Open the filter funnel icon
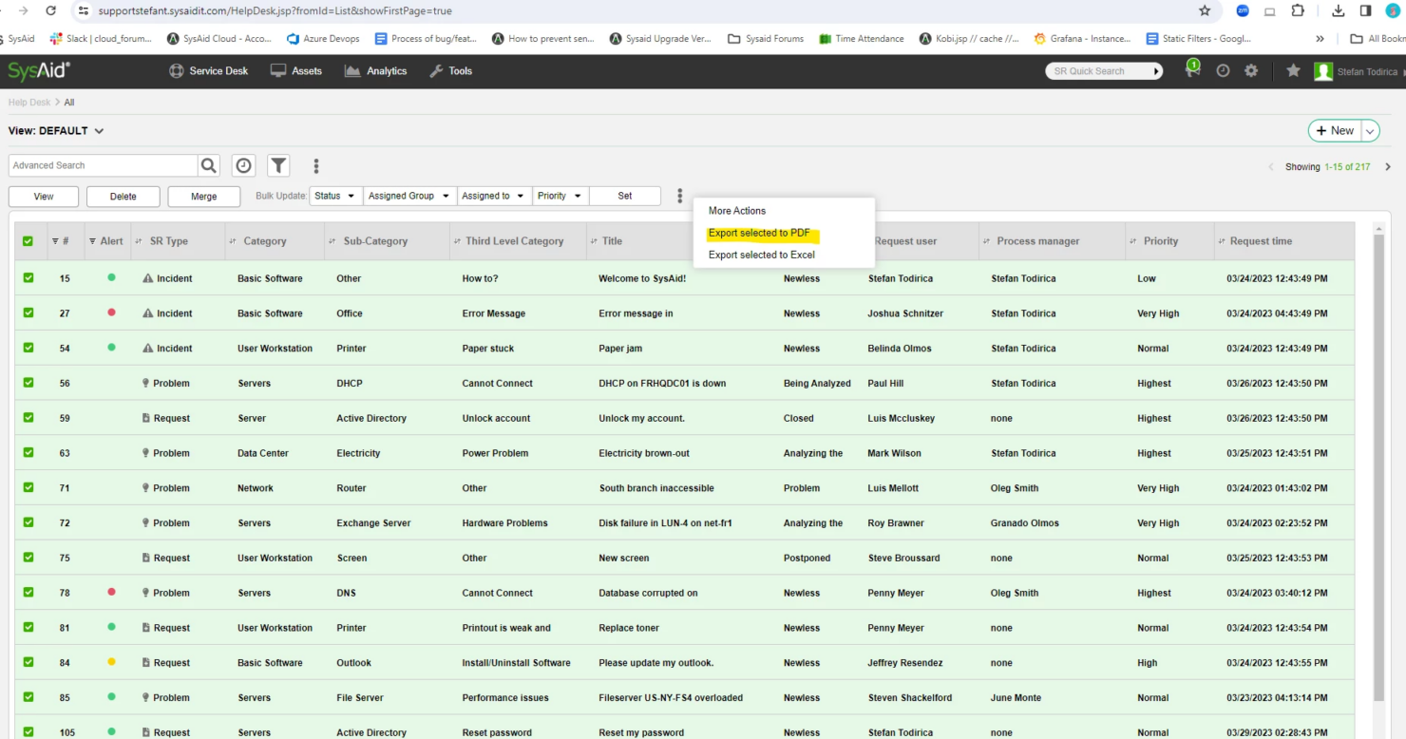The image size is (1406, 739). [278, 164]
